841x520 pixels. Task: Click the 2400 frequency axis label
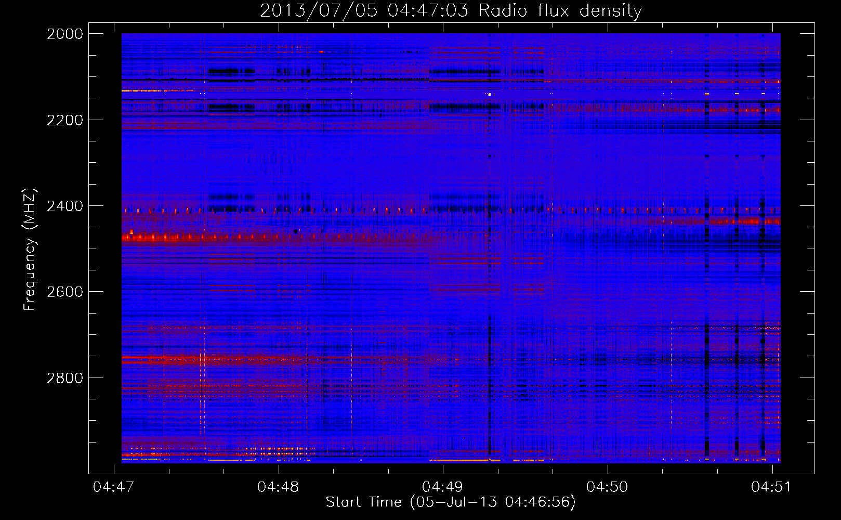65,206
